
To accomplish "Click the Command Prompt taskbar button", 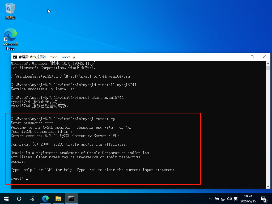I will (71, 198).
